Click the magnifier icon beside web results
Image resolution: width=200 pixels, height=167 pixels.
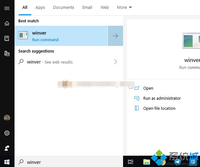(x=21, y=62)
